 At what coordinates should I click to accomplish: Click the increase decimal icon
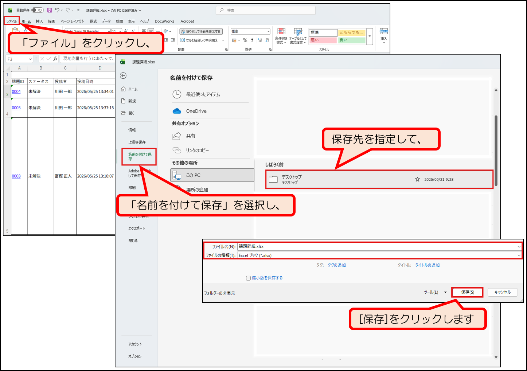click(260, 40)
